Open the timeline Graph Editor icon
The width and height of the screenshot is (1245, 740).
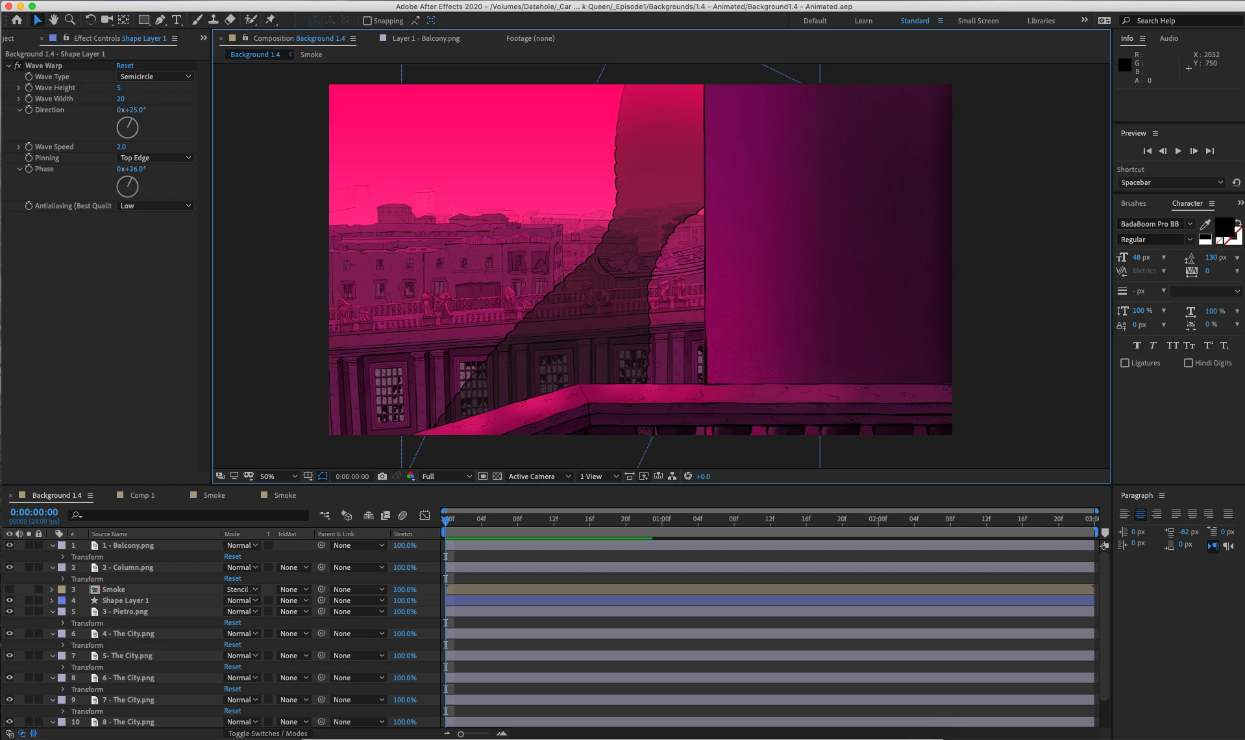425,515
